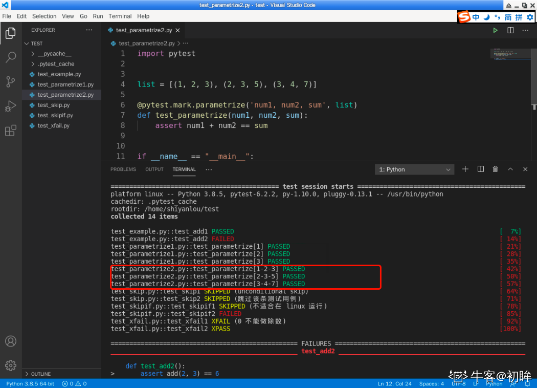Click code line 8 assert statement
The image size is (537, 388).
point(211,125)
